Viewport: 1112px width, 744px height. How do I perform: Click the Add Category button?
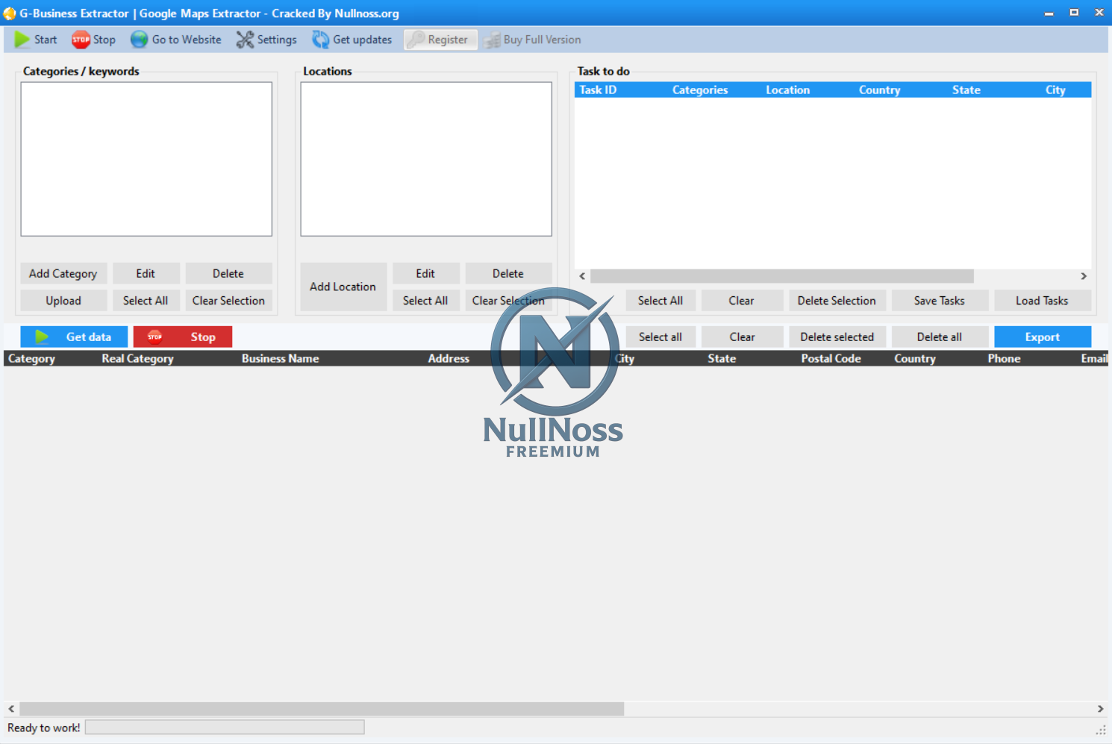[x=63, y=274]
